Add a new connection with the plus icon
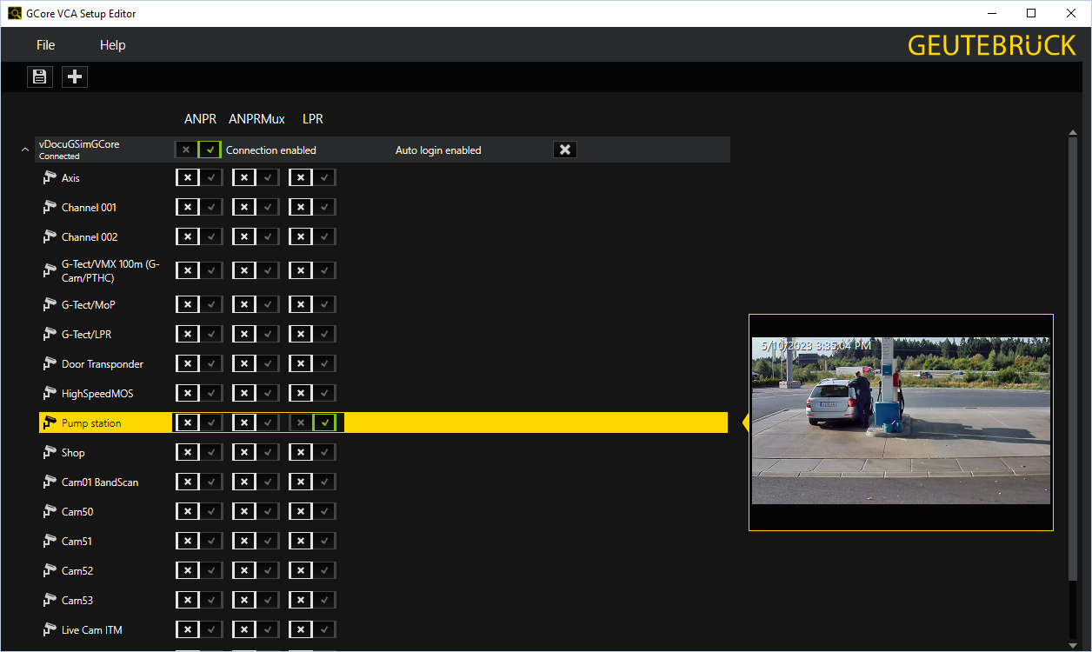 point(75,77)
